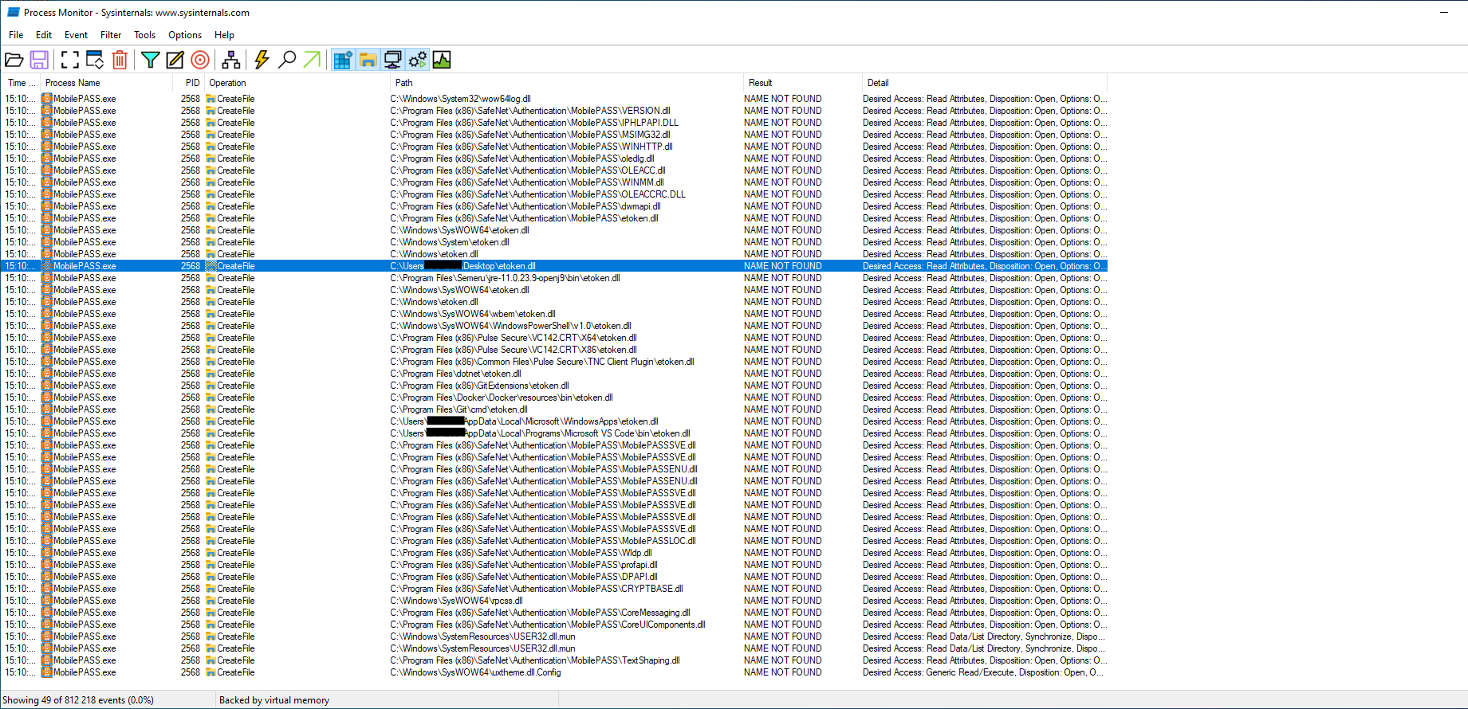Click the PID column header
Screen dimensions: 1468x709
pyautogui.click(x=189, y=83)
